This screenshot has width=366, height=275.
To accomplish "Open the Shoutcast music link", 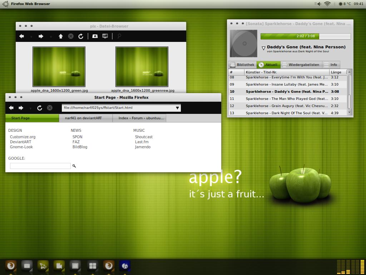I will tap(144, 137).
